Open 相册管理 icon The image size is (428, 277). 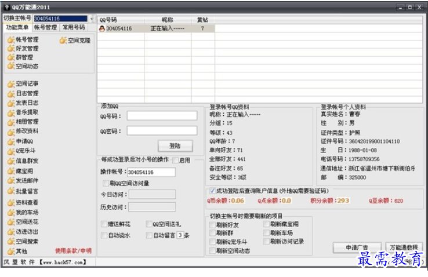tap(11, 122)
